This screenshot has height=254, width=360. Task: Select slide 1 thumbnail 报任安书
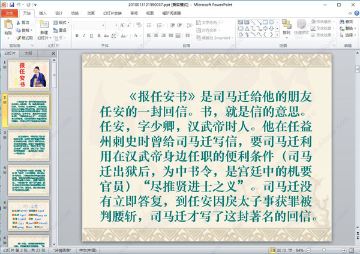click(29, 75)
